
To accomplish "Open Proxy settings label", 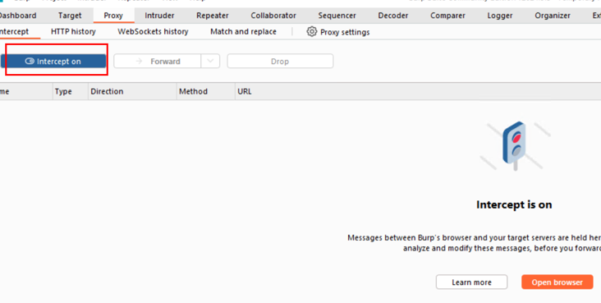I will 345,32.
